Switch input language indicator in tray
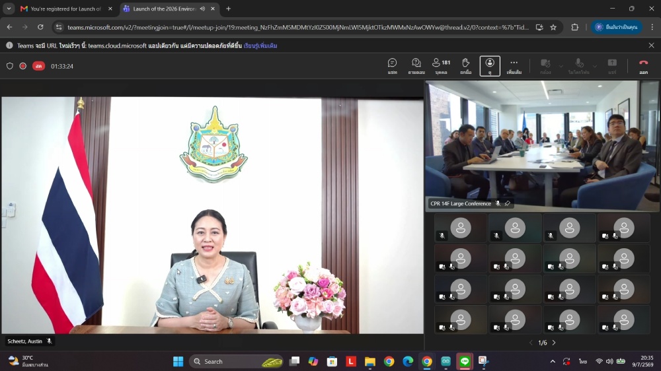This screenshot has width=661, height=371. pos(582,361)
